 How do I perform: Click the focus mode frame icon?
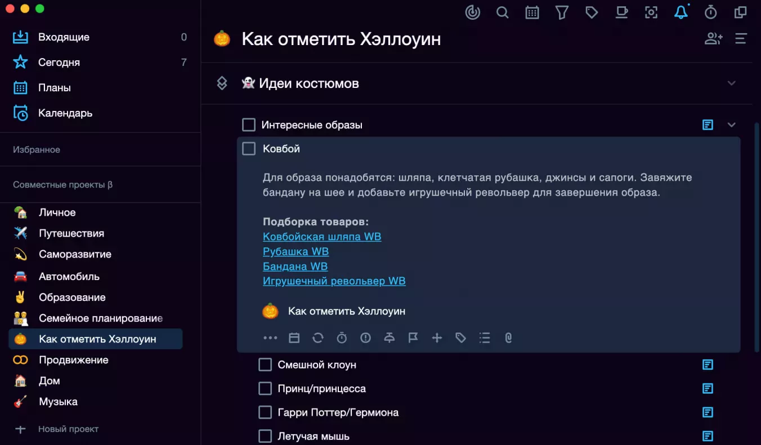coord(651,12)
